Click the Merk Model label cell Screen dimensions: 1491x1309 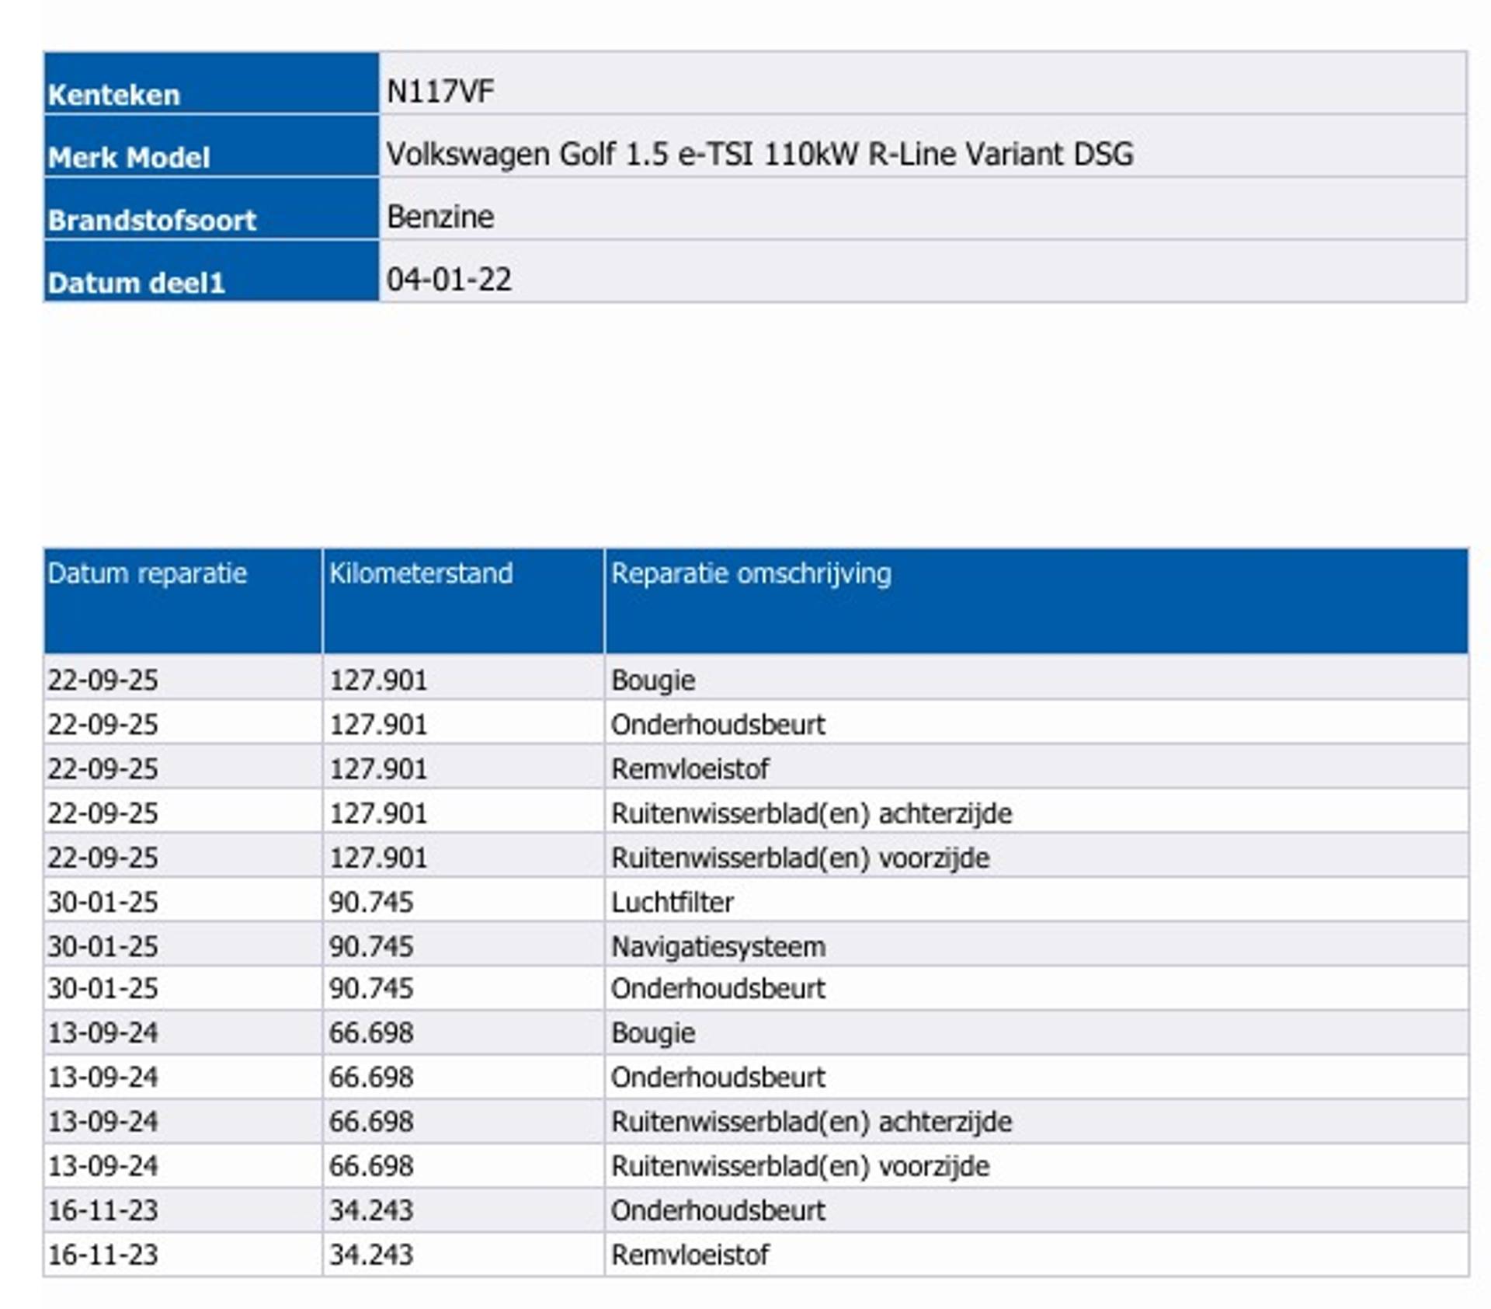129,157
